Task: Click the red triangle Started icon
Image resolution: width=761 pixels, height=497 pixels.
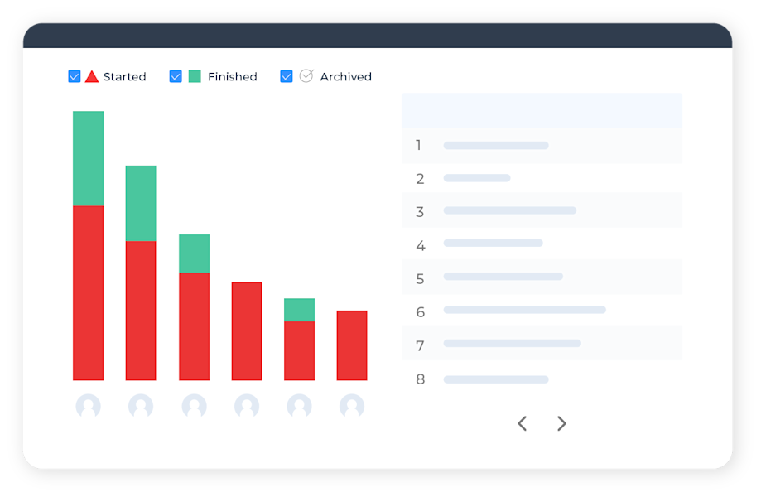Action: pos(92,77)
